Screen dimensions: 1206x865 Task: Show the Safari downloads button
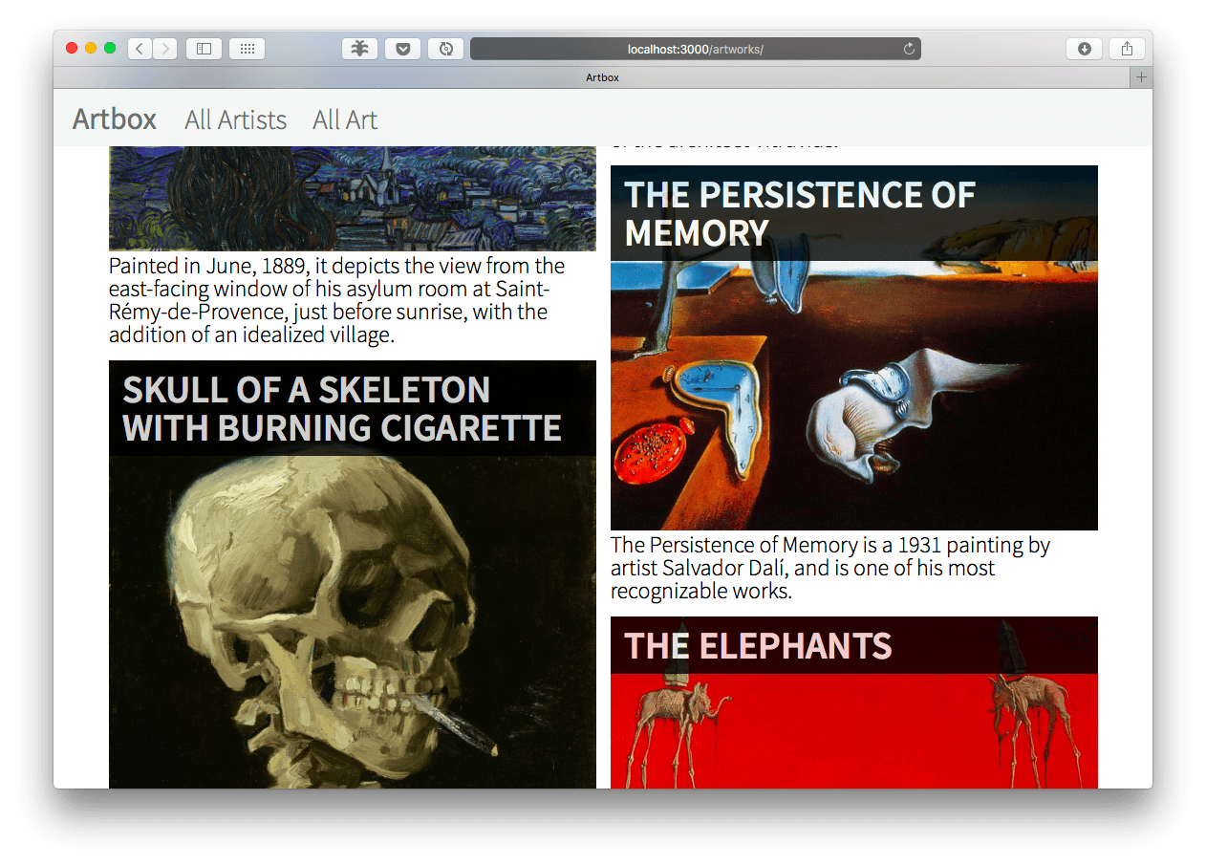click(x=1084, y=49)
